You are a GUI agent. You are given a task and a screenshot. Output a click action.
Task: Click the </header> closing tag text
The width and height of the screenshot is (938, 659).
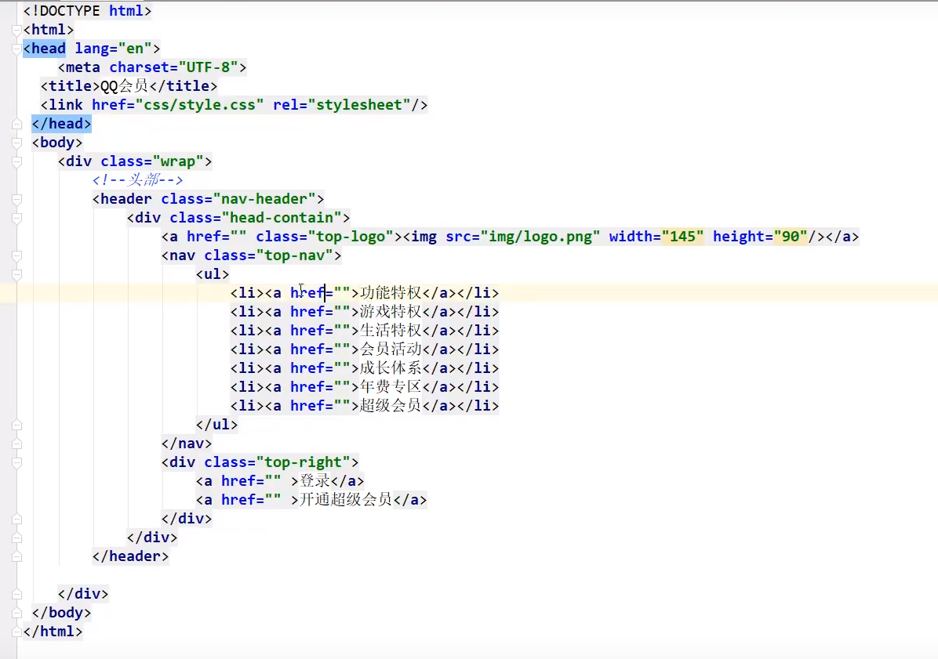tap(130, 556)
